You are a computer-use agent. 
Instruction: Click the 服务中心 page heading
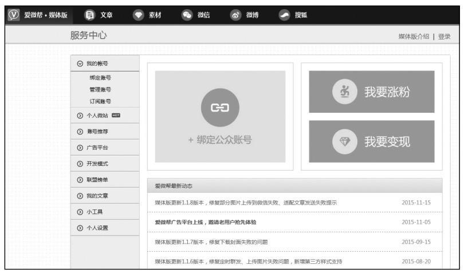88,35
